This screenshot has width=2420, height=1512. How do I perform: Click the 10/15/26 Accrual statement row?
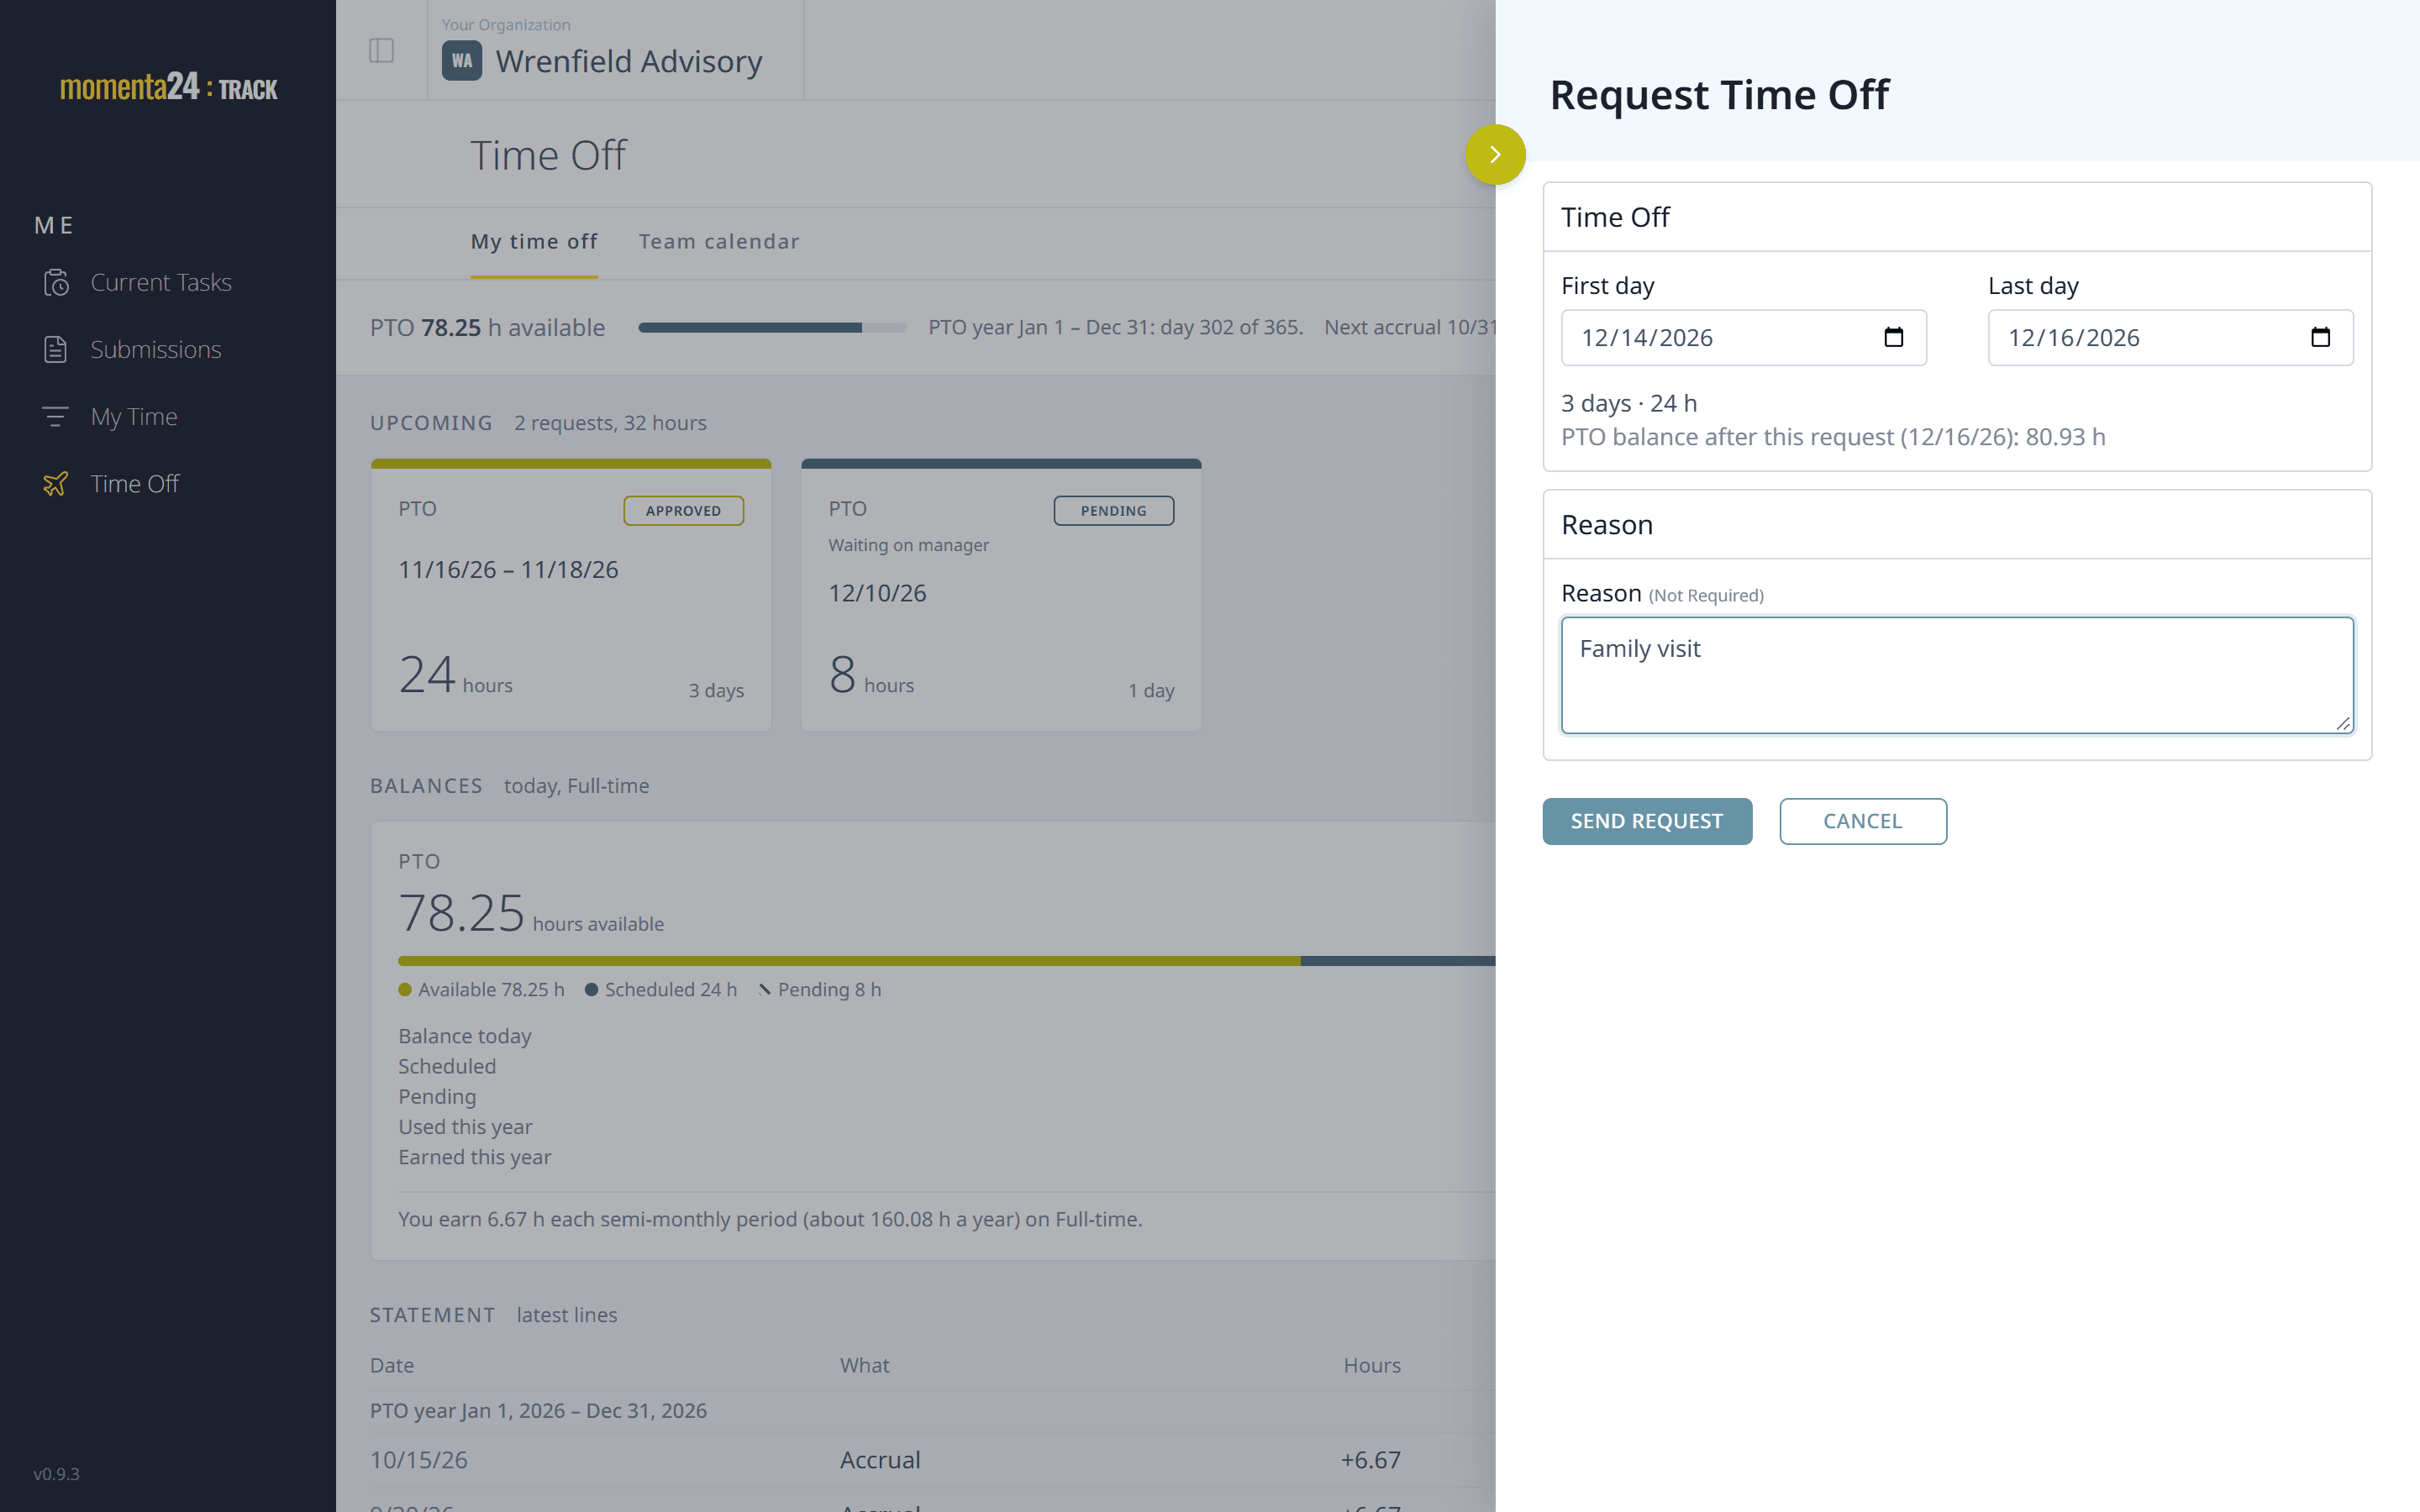[932, 1460]
